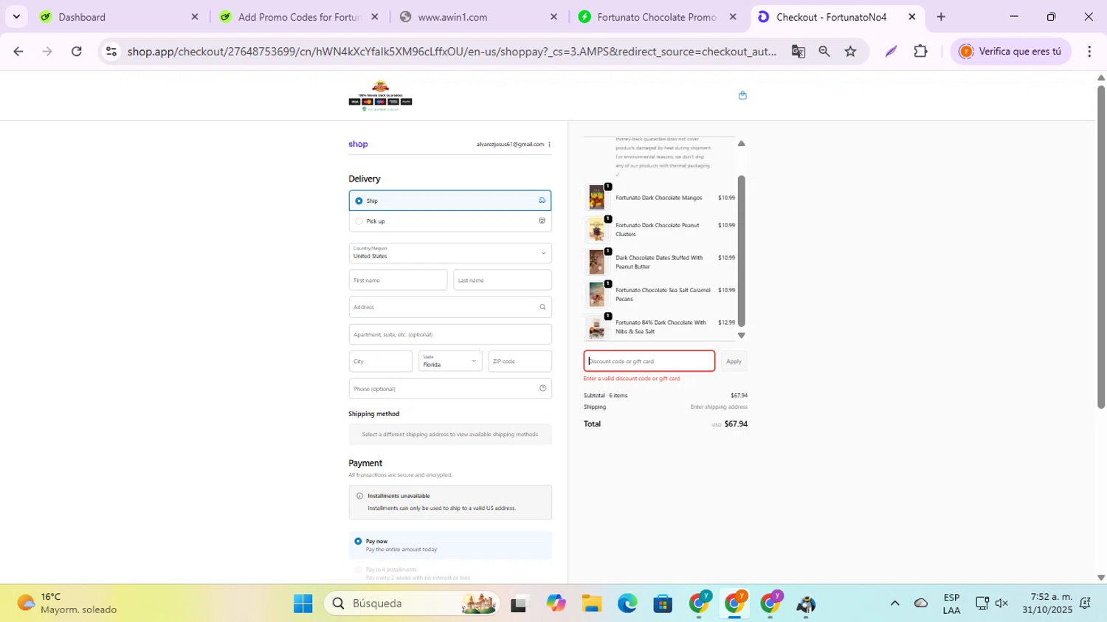The image size is (1107, 622).
Task: Close the Checkout - FortunatoNo4 tab
Action: 912,16
